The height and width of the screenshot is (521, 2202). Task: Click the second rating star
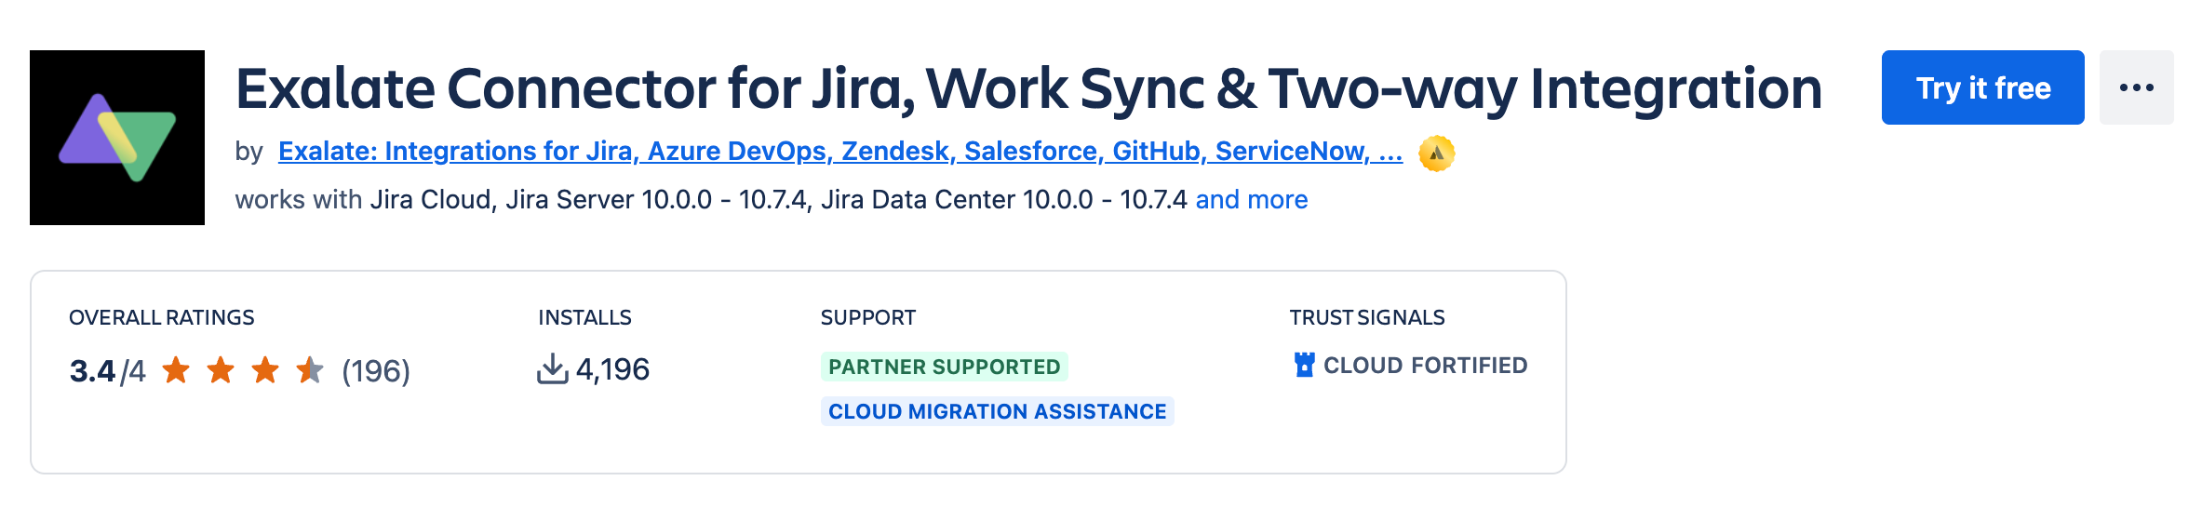(x=221, y=370)
